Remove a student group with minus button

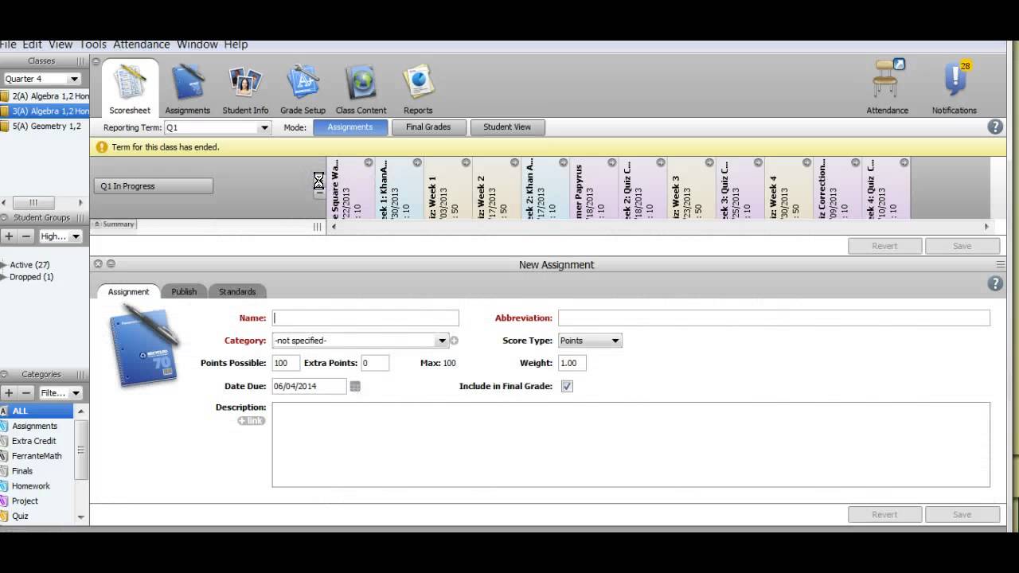(x=26, y=236)
